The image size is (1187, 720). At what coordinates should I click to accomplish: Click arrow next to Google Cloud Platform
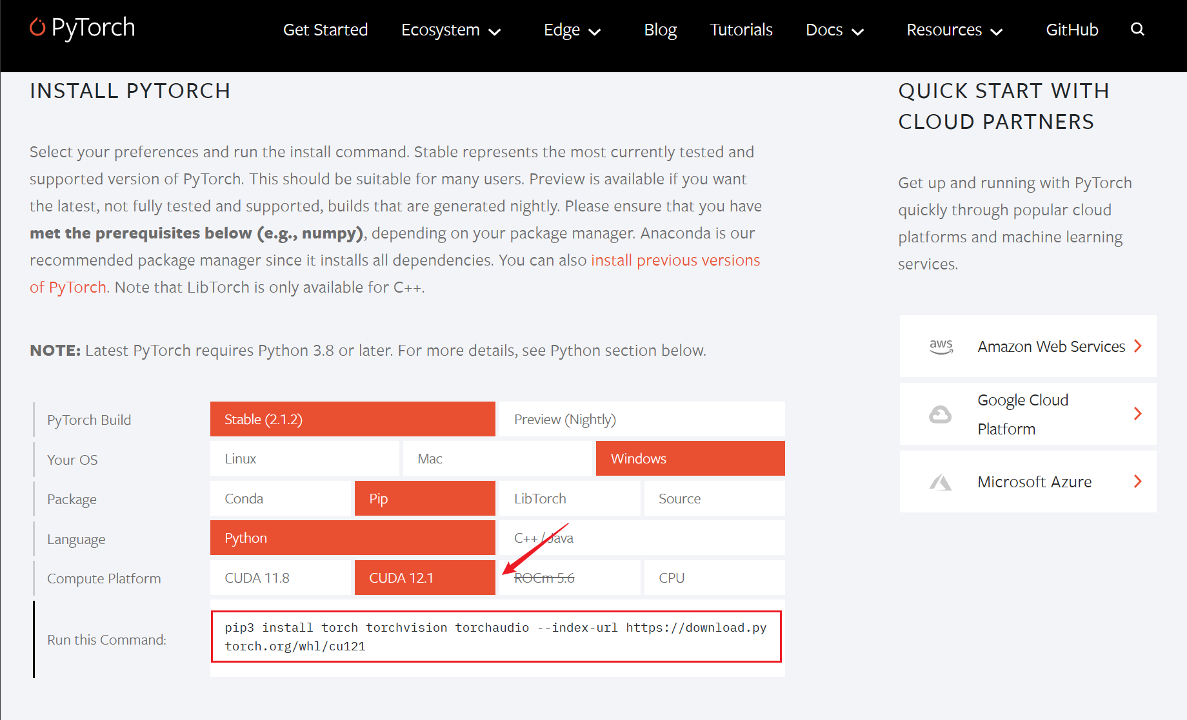1138,414
